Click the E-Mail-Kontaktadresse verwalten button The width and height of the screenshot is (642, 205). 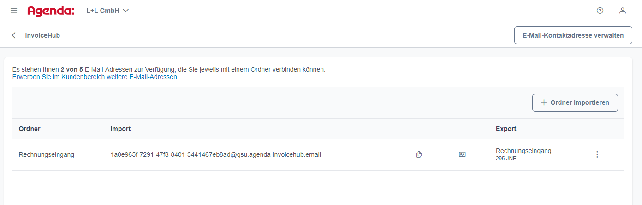[x=573, y=35]
